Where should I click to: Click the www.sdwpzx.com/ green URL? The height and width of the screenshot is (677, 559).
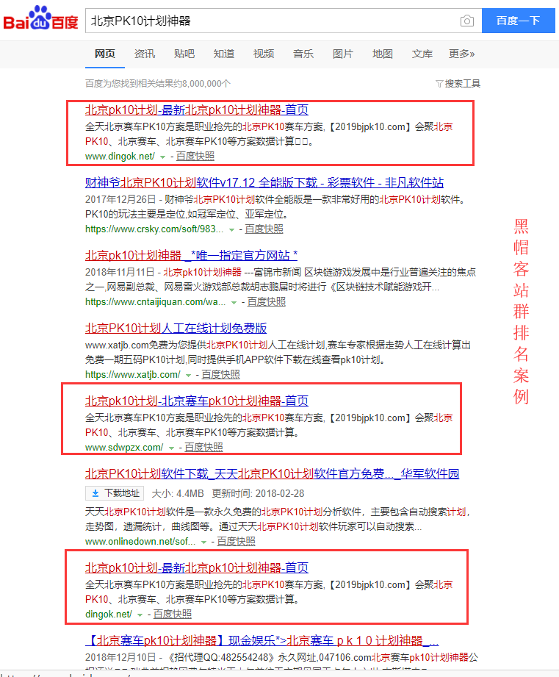124,448
